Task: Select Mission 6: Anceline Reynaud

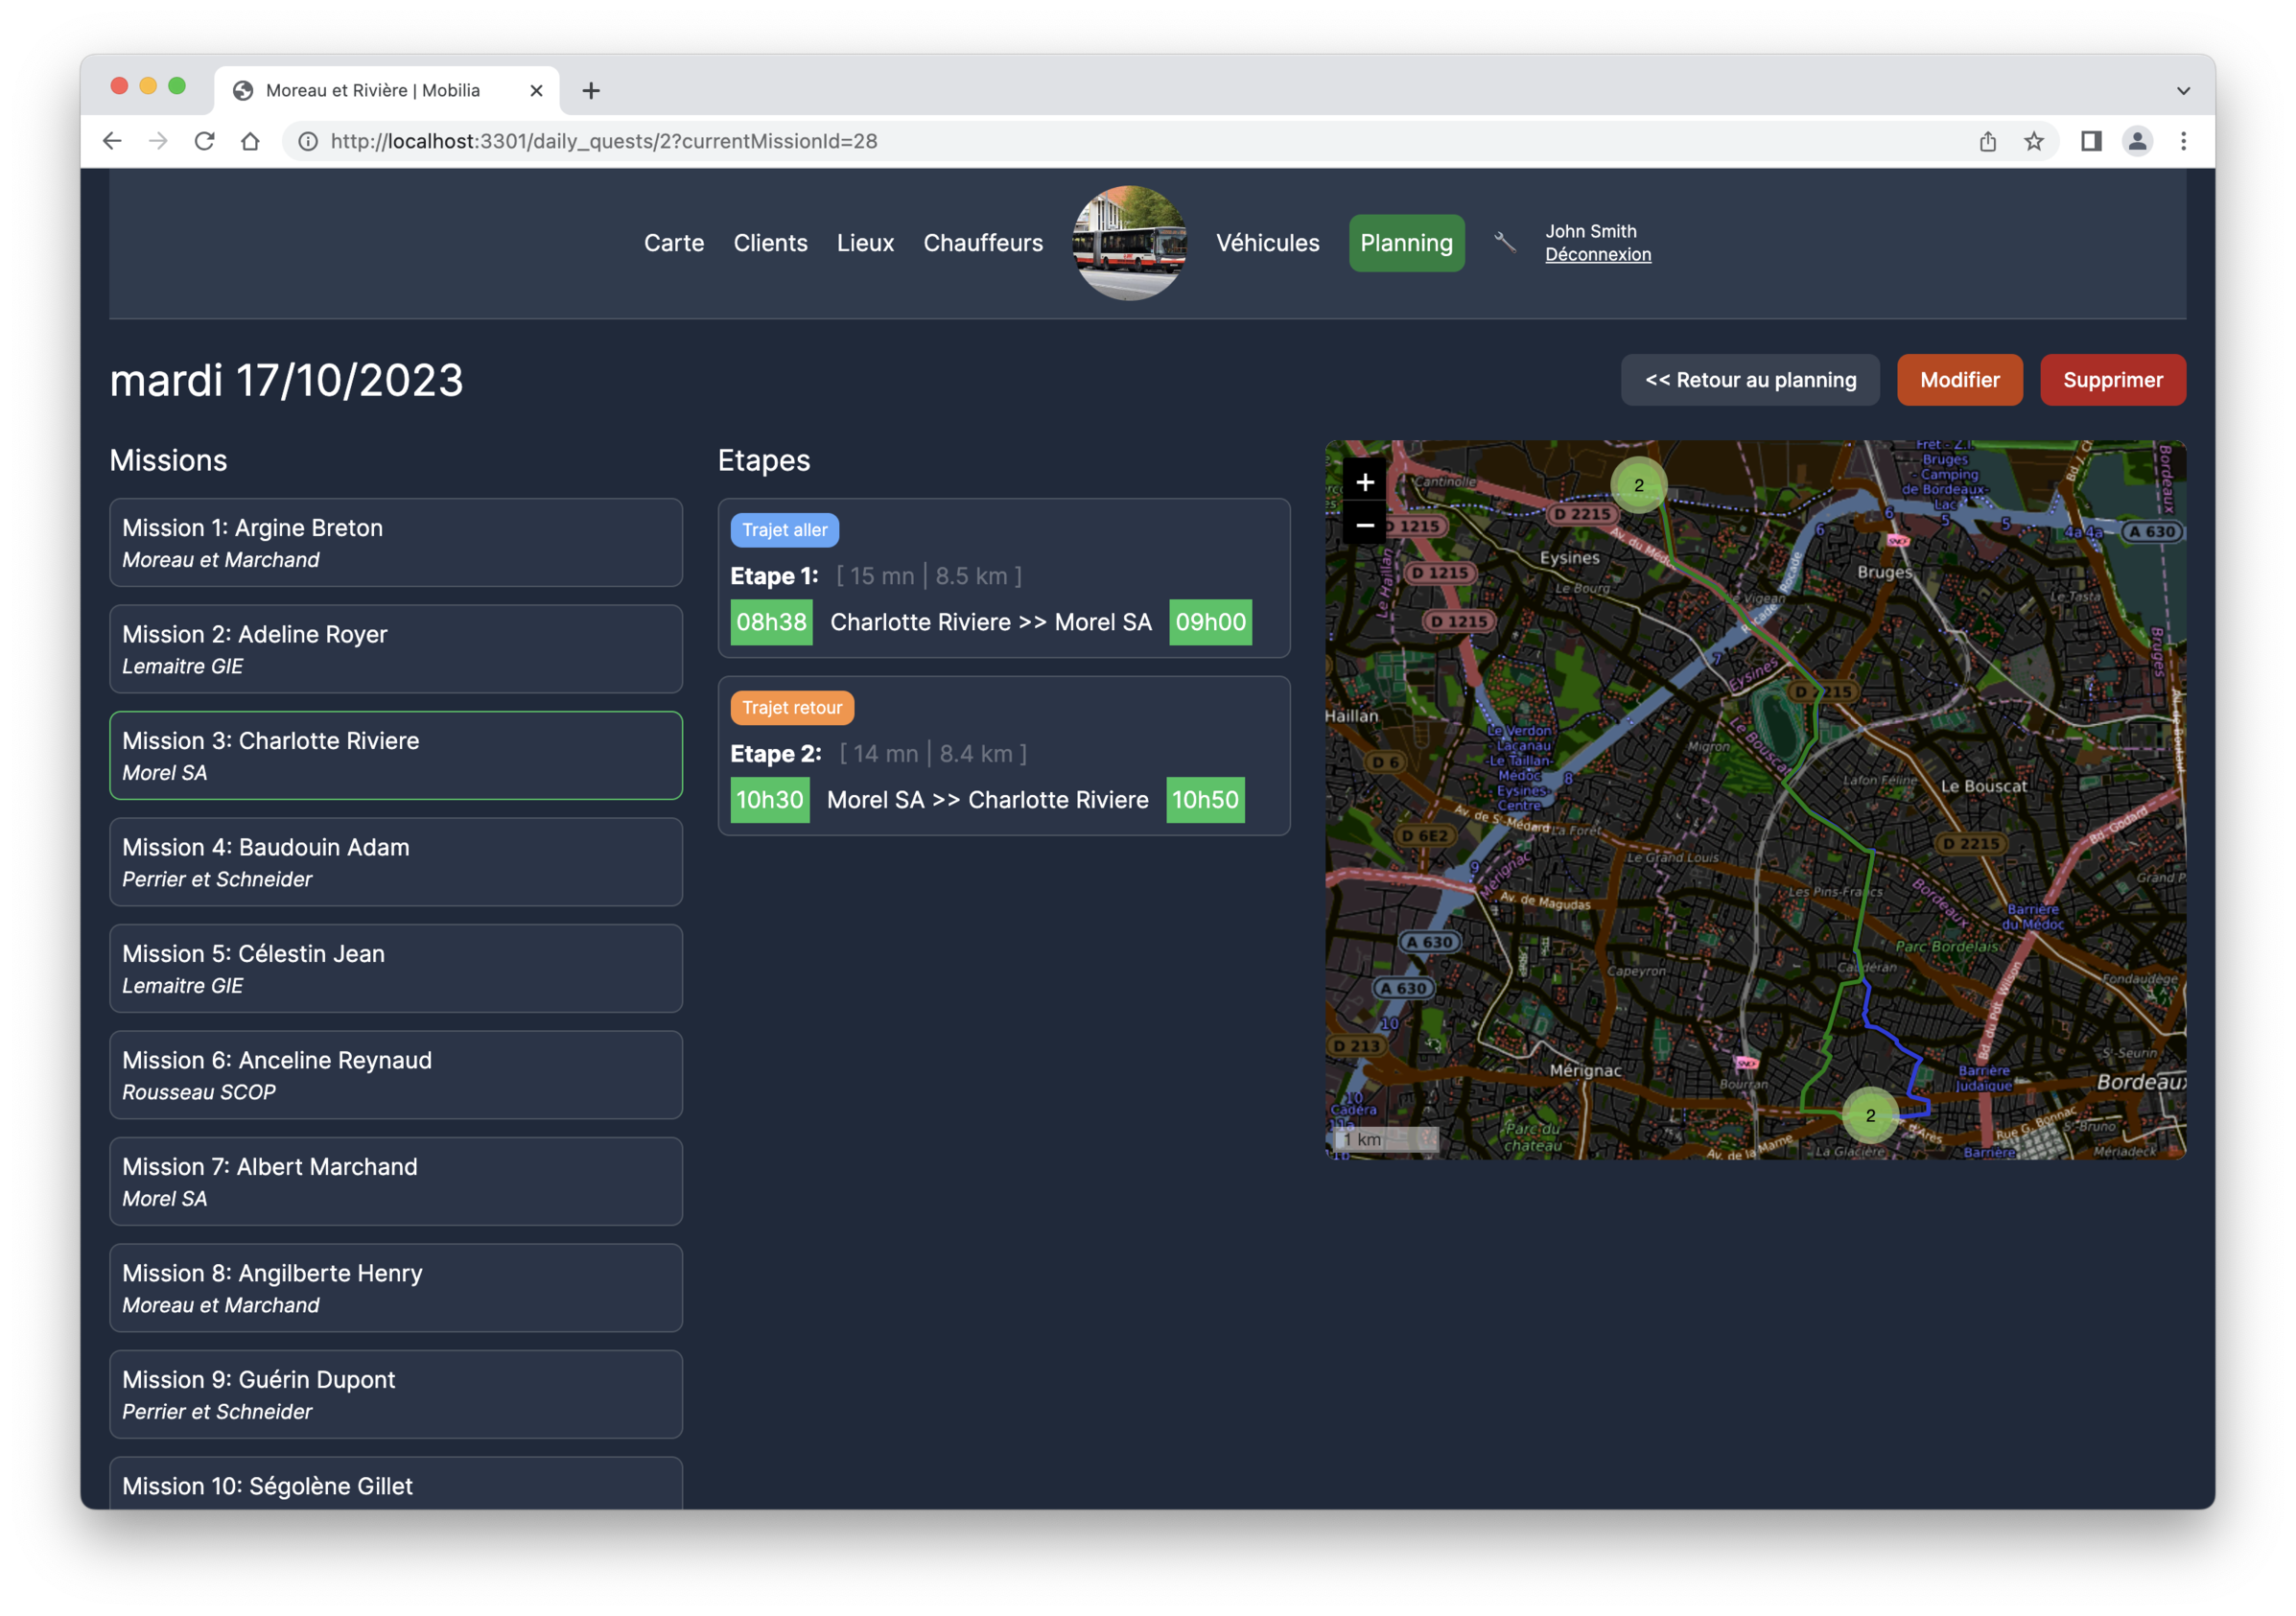Action: (396, 1075)
